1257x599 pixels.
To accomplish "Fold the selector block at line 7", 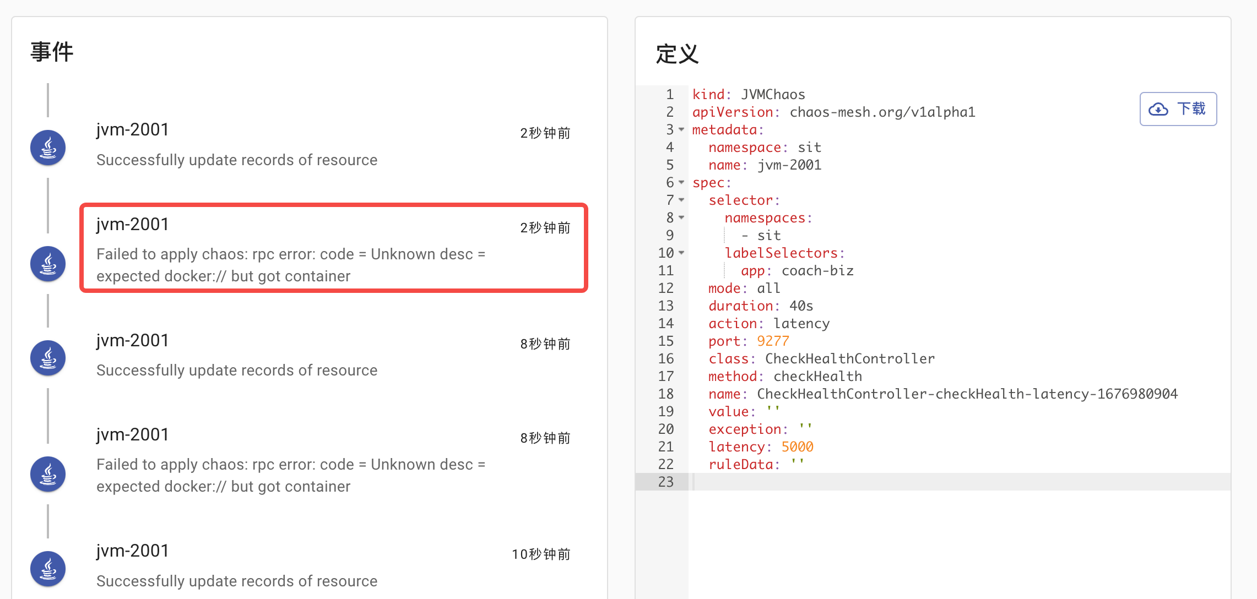I will [681, 200].
